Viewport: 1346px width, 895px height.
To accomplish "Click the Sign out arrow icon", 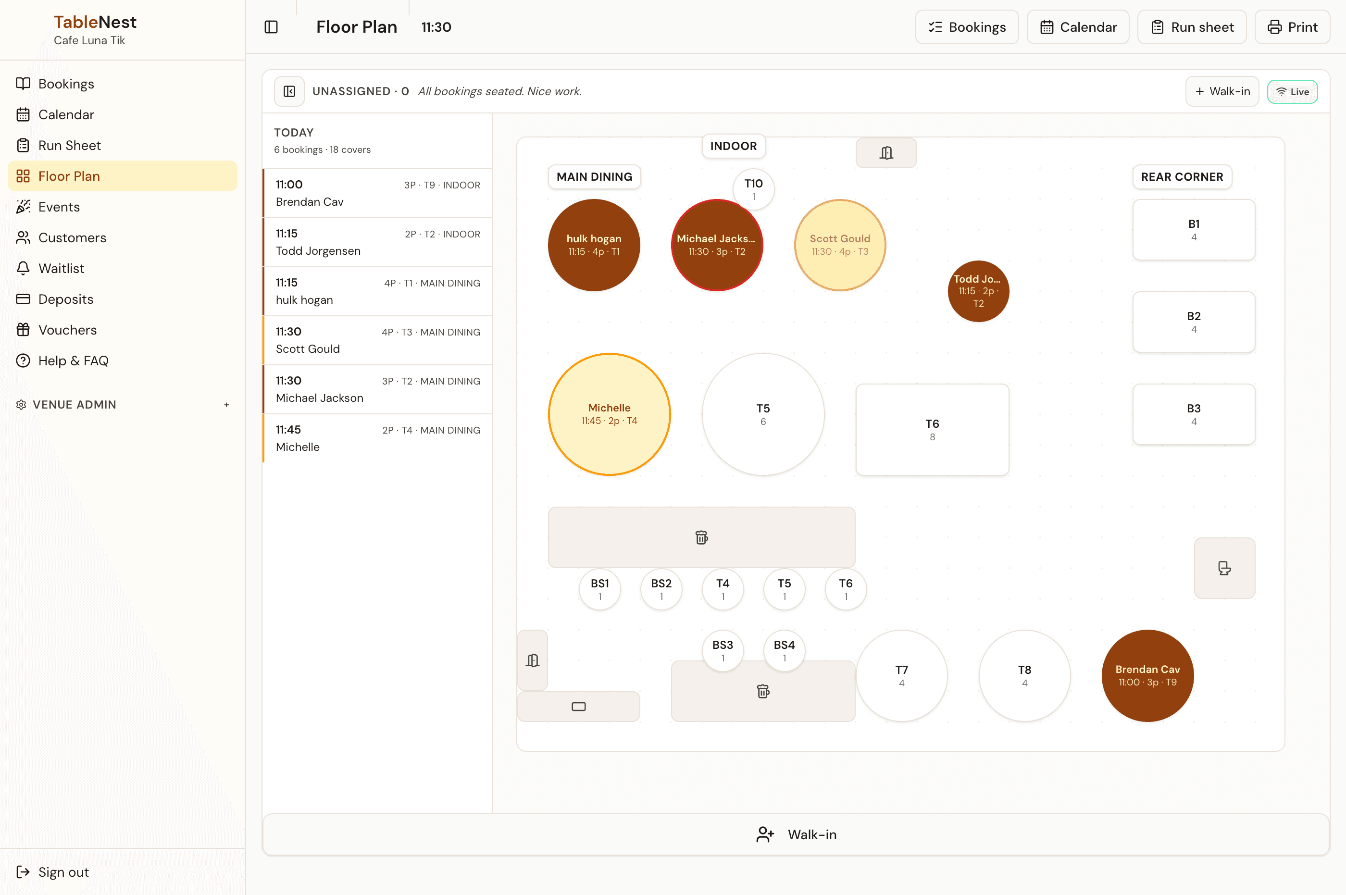I will pos(23,872).
